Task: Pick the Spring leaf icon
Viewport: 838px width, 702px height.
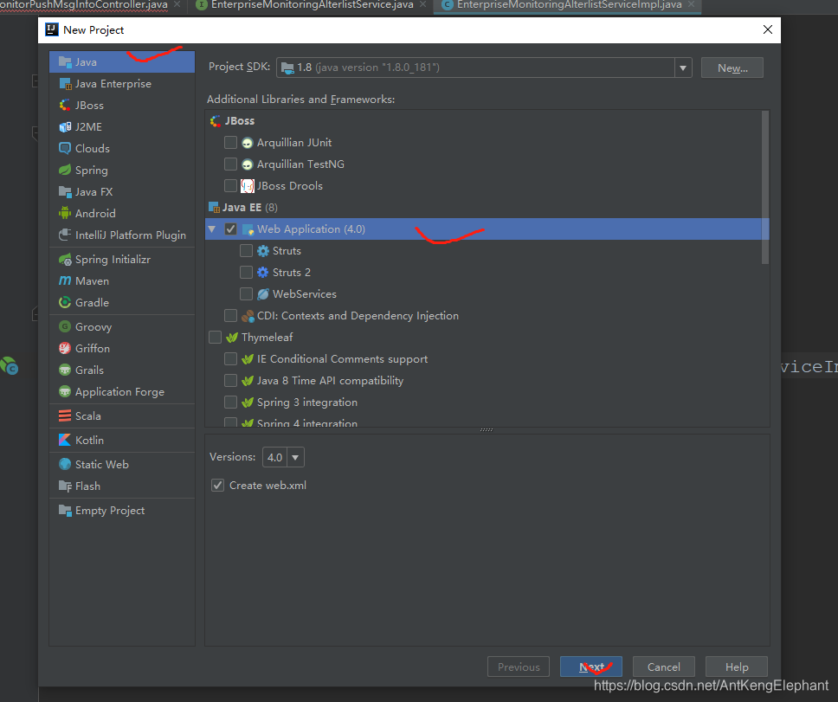Action: [x=65, y=171]
